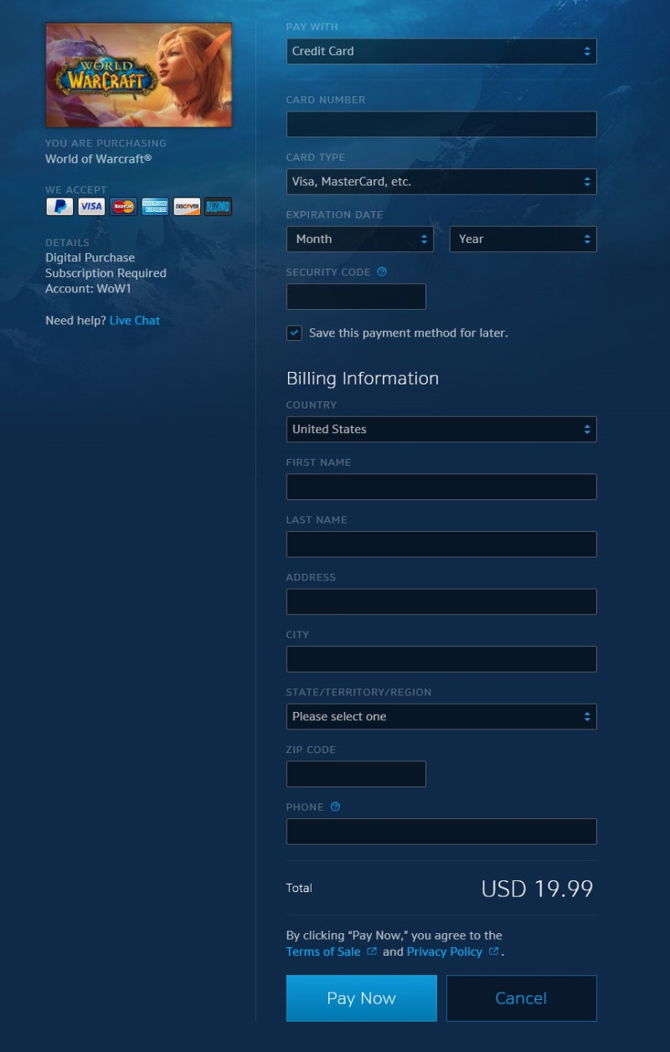670x1052 pixels.
Task: Focus the Card Number field
Action: pos(441,125)
